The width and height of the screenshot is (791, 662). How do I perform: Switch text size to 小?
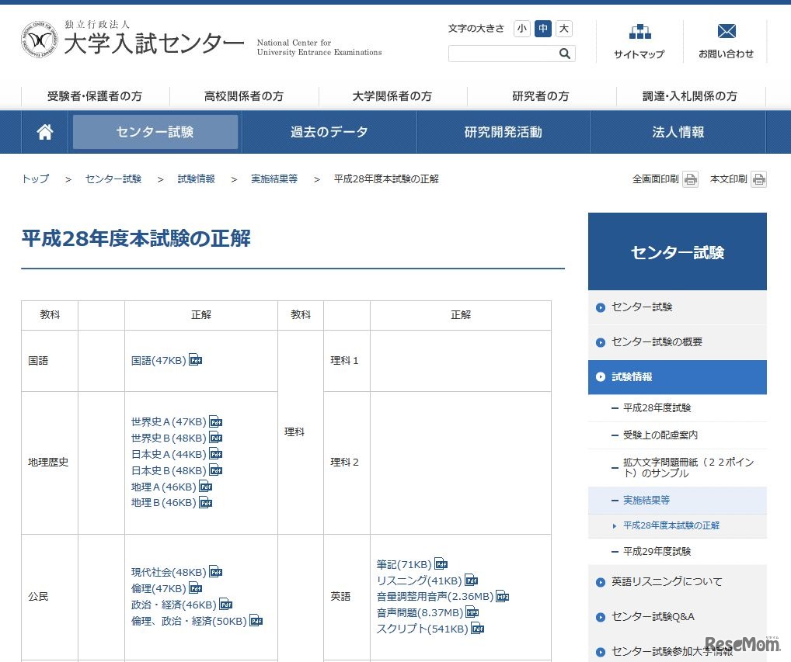521,28
